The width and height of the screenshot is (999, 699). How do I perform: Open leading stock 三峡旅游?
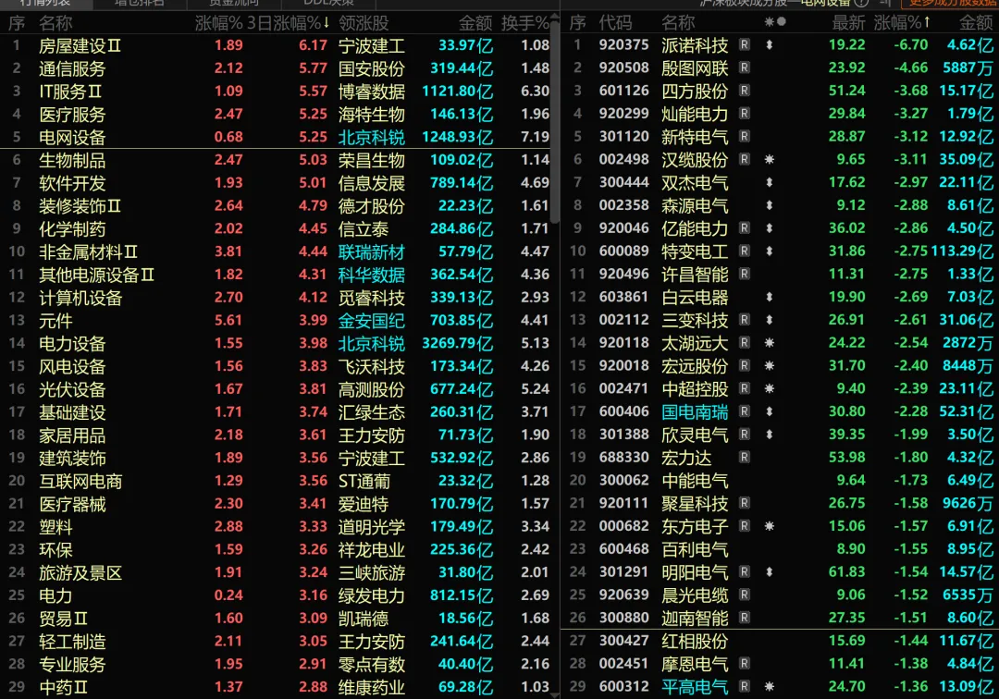coord(372,572)
